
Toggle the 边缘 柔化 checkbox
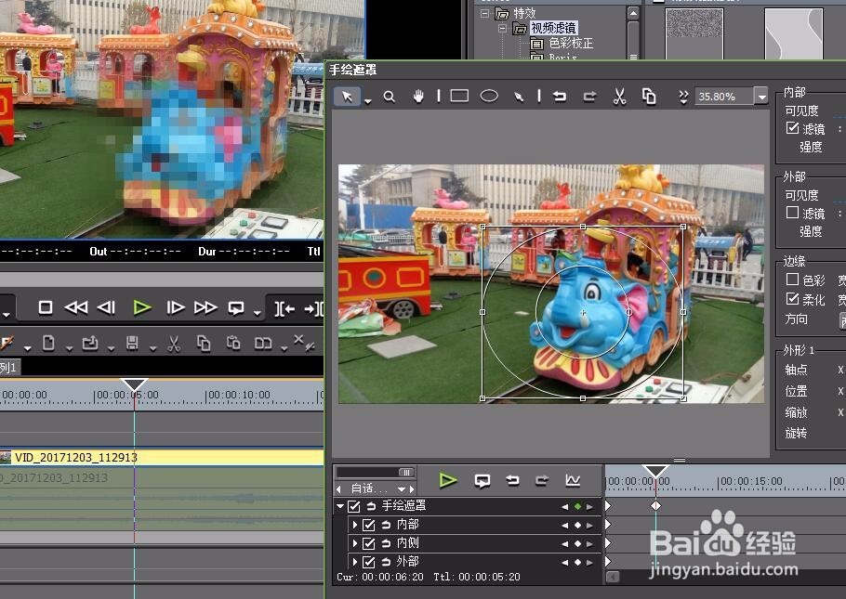793,299
